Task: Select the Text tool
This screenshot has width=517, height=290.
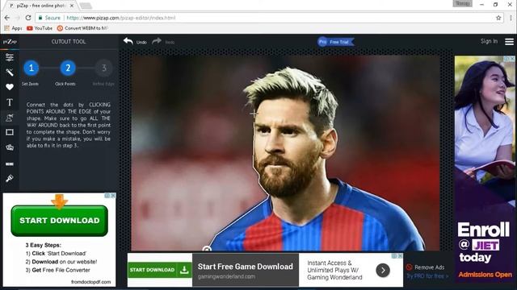Action: [x=10, y=102]
